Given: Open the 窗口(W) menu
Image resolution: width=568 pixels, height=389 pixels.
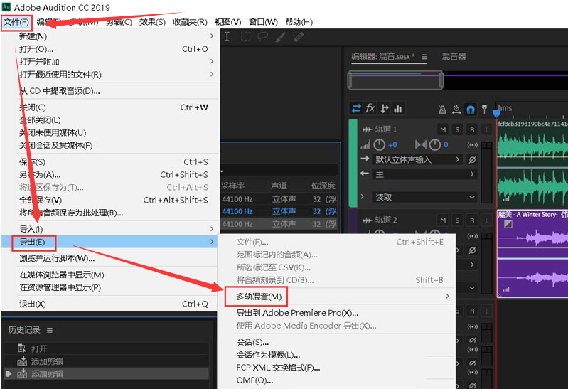Looking at the screenshot, I should 263,23.
